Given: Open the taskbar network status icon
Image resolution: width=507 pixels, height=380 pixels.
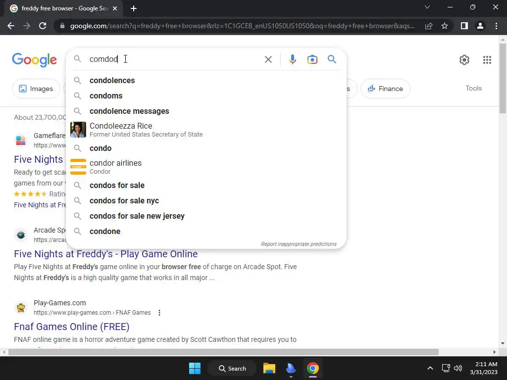Looking at the screenshot, I should click(x=446, y=368).
